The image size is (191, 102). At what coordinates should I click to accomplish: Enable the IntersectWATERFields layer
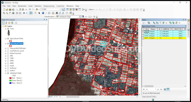click(8, 48)
